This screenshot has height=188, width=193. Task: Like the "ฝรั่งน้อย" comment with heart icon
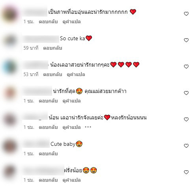[x=186, y=172]
